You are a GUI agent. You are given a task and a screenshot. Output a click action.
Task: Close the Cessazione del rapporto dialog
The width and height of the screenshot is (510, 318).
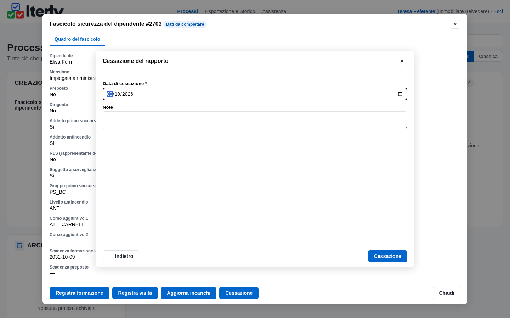coord(402,61)
